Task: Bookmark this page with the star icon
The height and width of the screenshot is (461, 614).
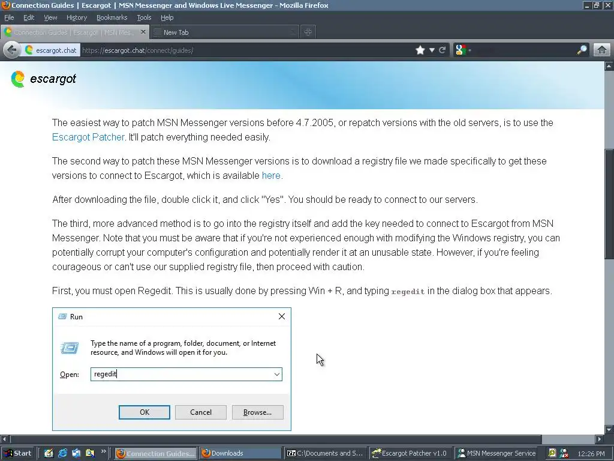Action: [x=420, y=50]
